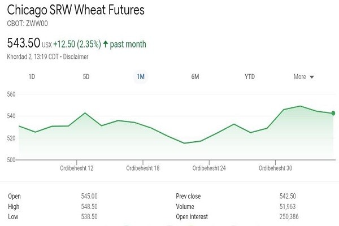Image resolution: width=339 pixels, height=226 pixels.
Task: Switch to the 1D range tab
Action: tap(32, 77)
